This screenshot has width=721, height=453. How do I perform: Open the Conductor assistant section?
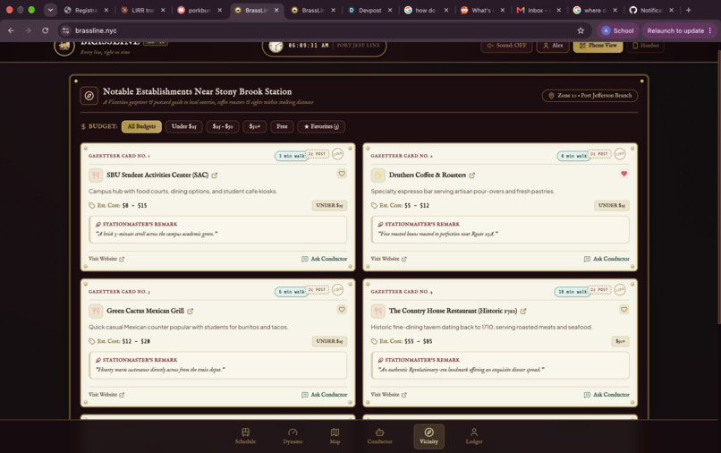[379, 436]
